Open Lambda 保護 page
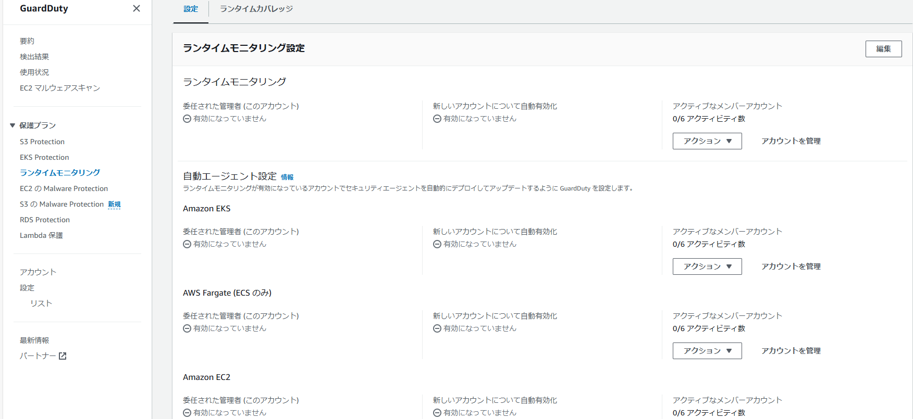Image resolution: width=913 pixels, height=419 pixels. click(x=41, y=235)
